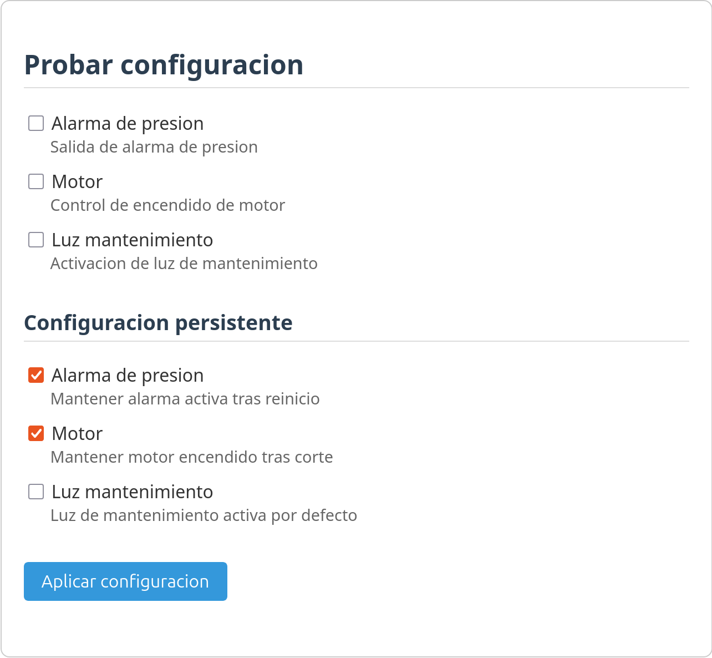
Task: Check 'Luz mantenimiento' under Configuracion persistente
Action: point(35,492)
